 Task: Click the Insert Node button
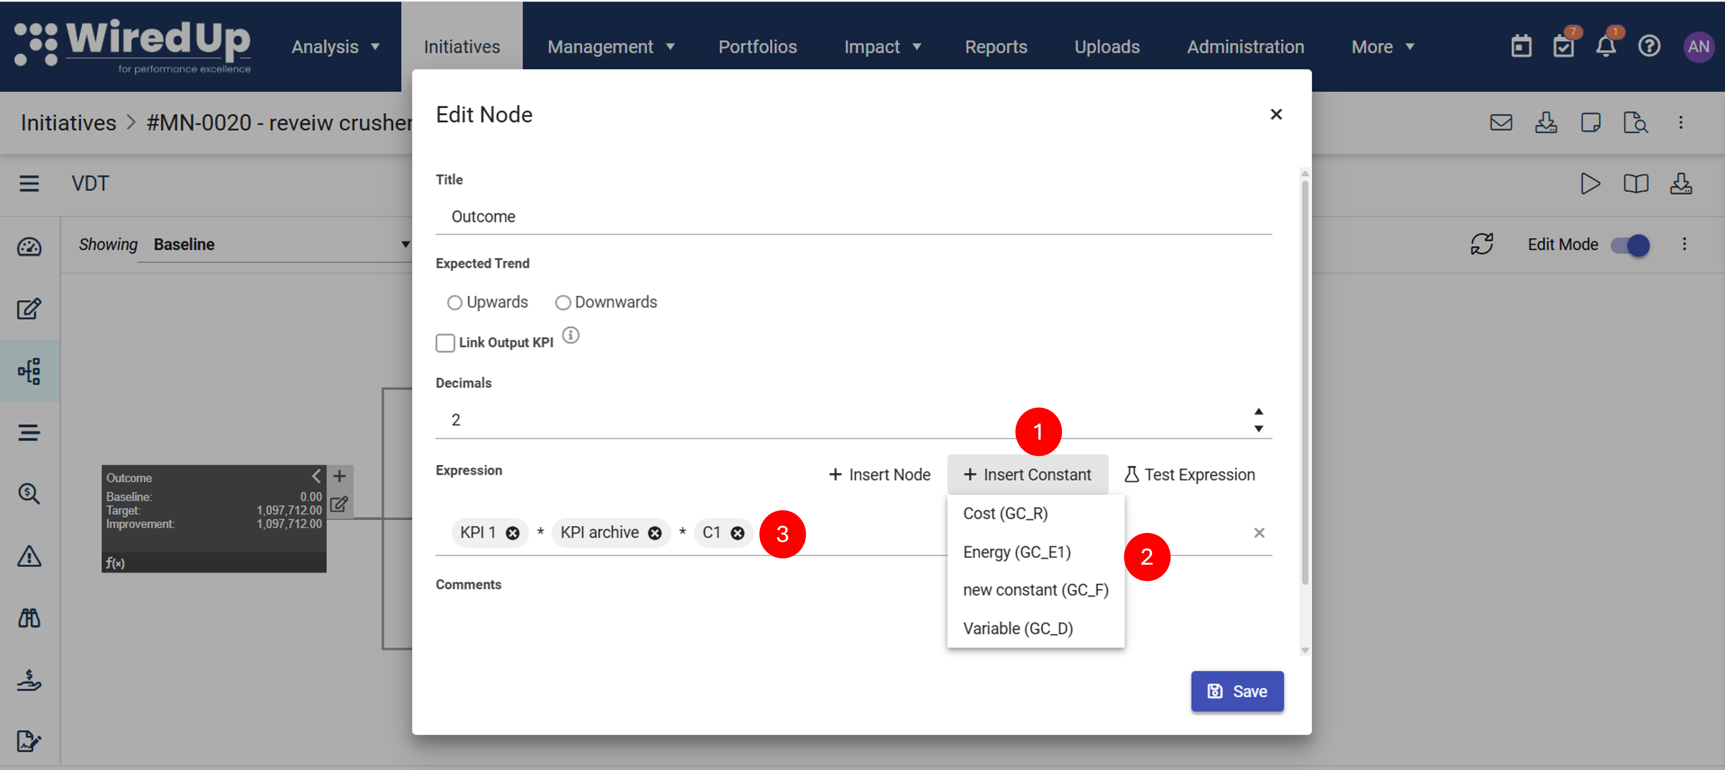(x=879, y=475)
